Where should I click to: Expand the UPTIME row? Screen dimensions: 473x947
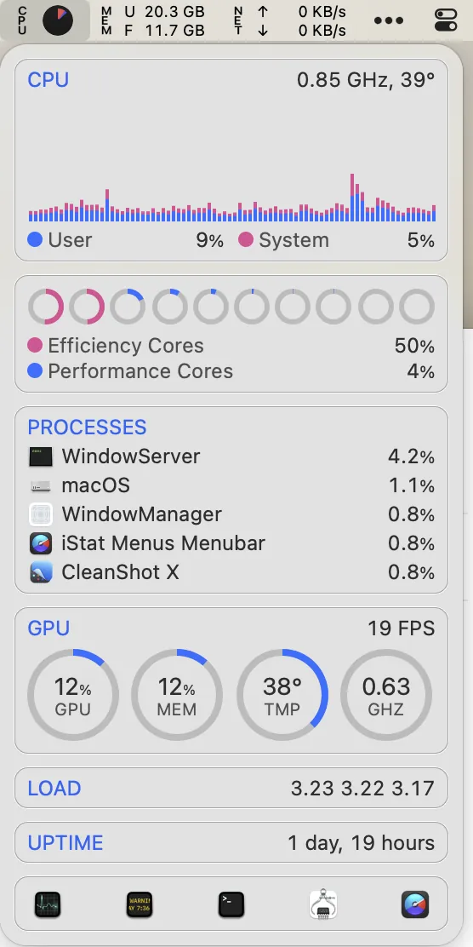pyautogui.click(x=231, y=842)
